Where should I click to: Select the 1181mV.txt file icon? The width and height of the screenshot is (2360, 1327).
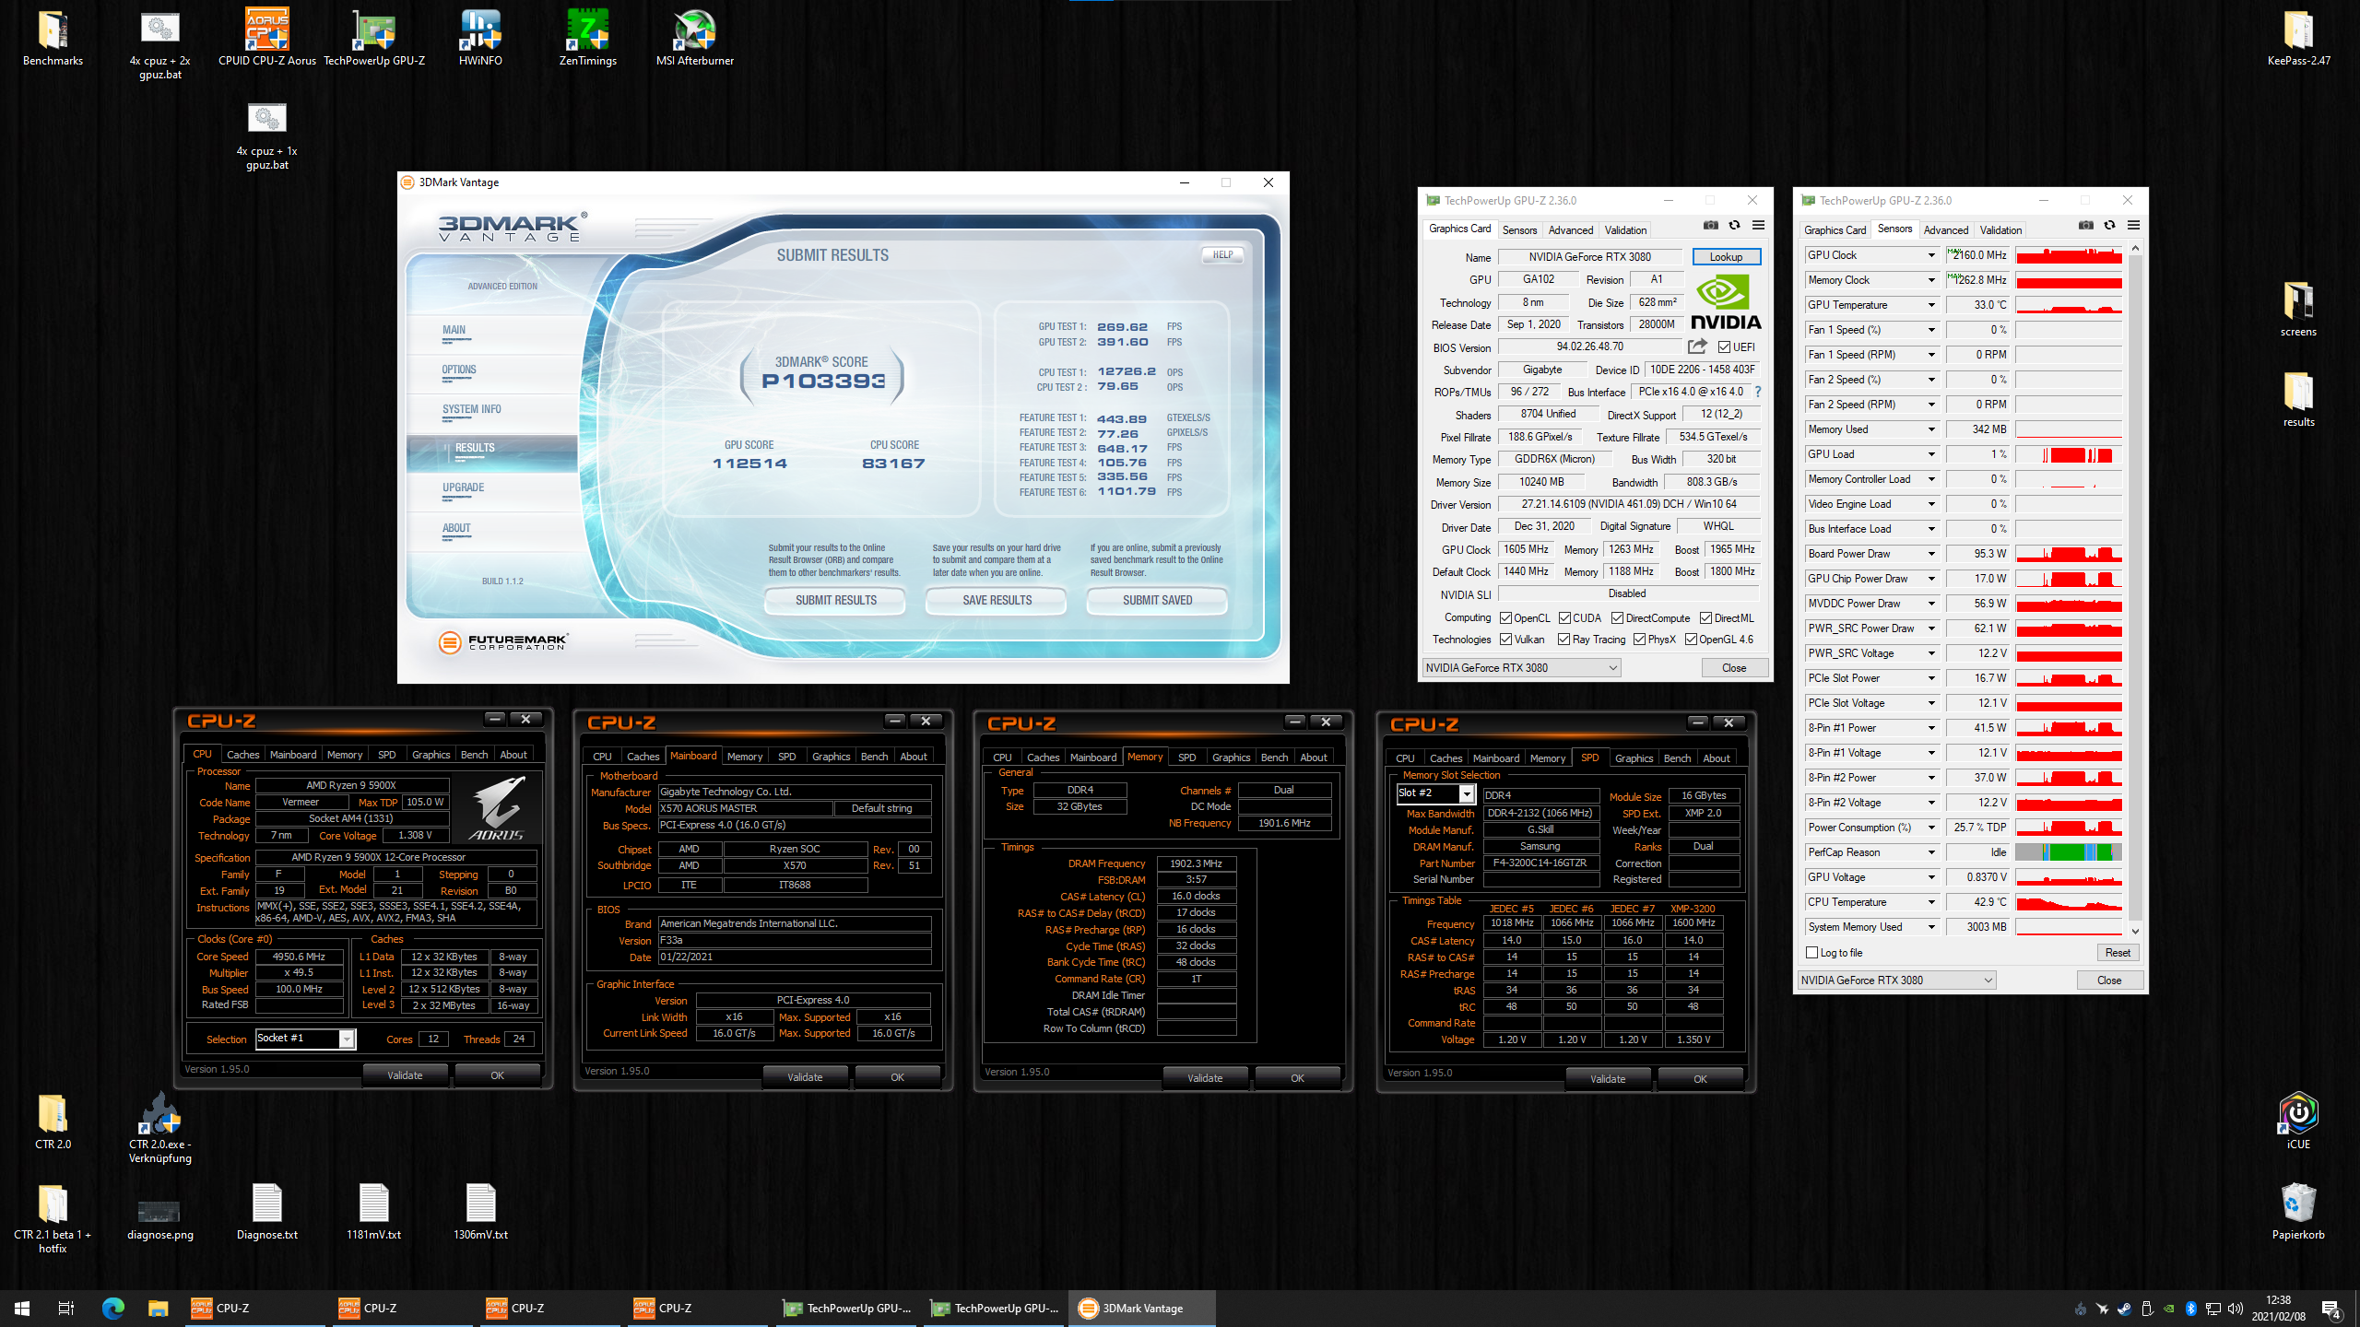coord(373,1212)
